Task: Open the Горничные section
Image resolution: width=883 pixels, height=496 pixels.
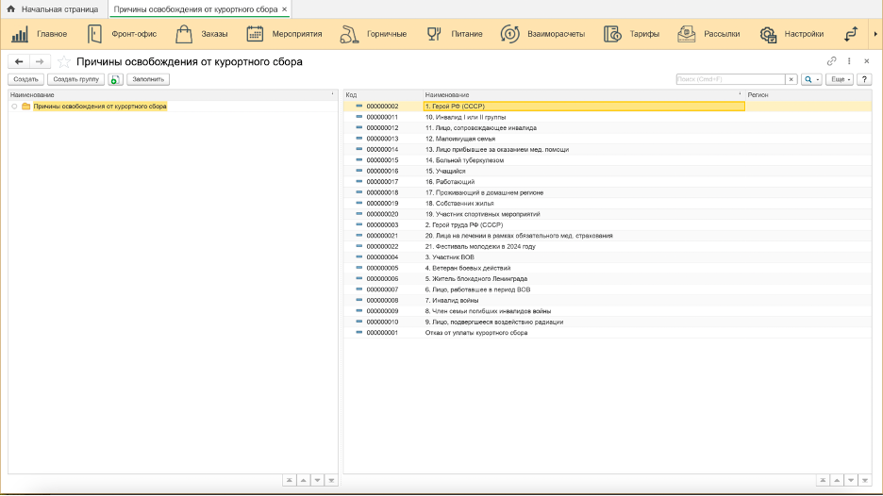Action: click(373, 34)
